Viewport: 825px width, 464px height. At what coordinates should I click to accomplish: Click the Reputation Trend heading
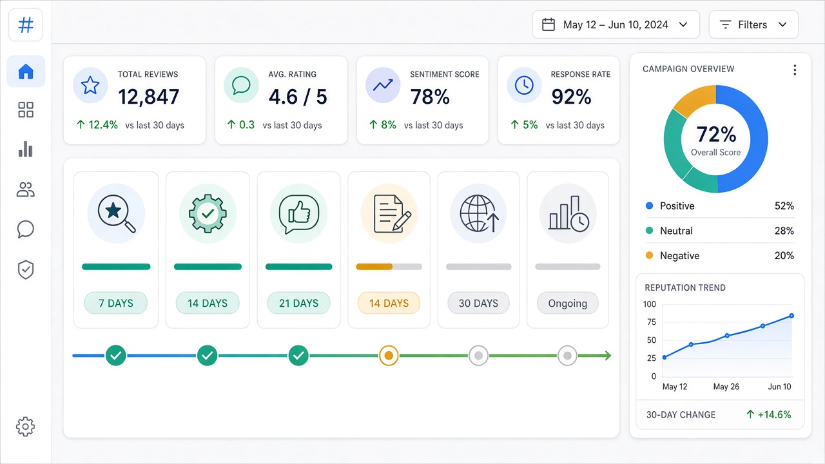point(685,288)
